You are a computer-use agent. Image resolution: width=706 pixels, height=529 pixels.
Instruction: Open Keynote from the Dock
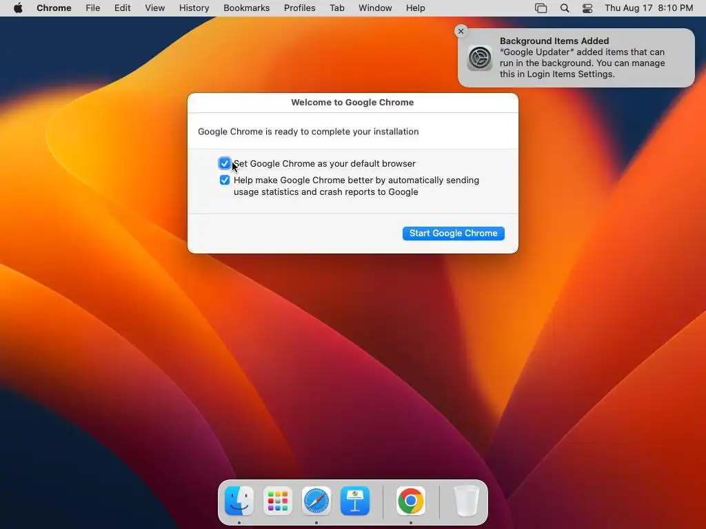355,501
